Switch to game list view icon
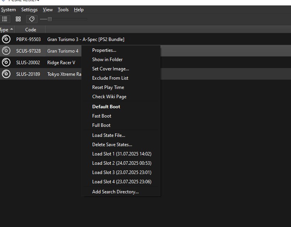The image size is (291, 227). click(x=5, y=19)
